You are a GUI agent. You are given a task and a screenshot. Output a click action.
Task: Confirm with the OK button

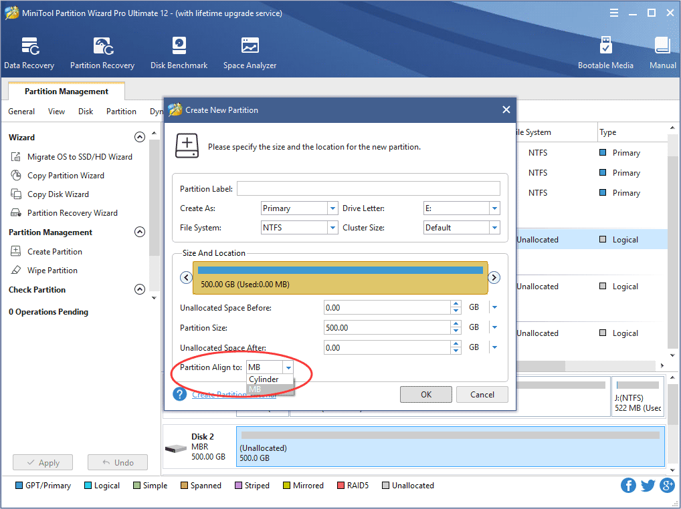(x=425, y=394)
